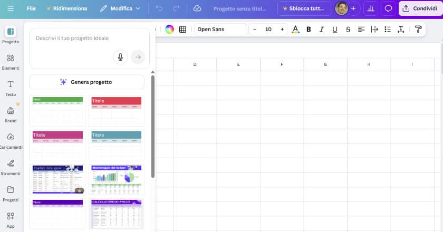The image size is (443, 232).
Task: Click the template panel scrollbar
Action: pos(153,127)
